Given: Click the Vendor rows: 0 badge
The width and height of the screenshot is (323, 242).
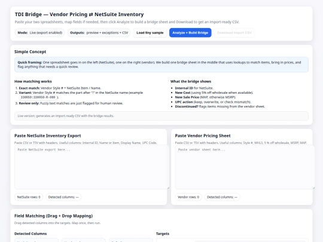Looking at the screenshot, I should [x=188, y=197].
